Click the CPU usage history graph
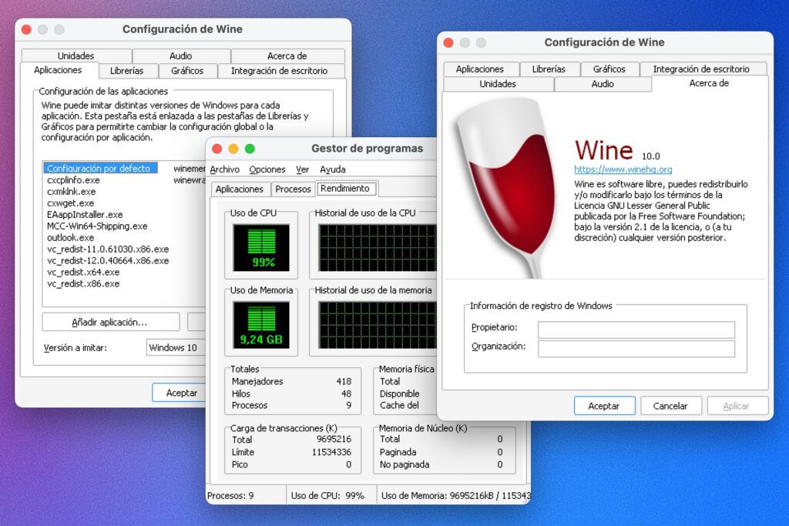This screenshot has width=789, height=526. [378, 248]
